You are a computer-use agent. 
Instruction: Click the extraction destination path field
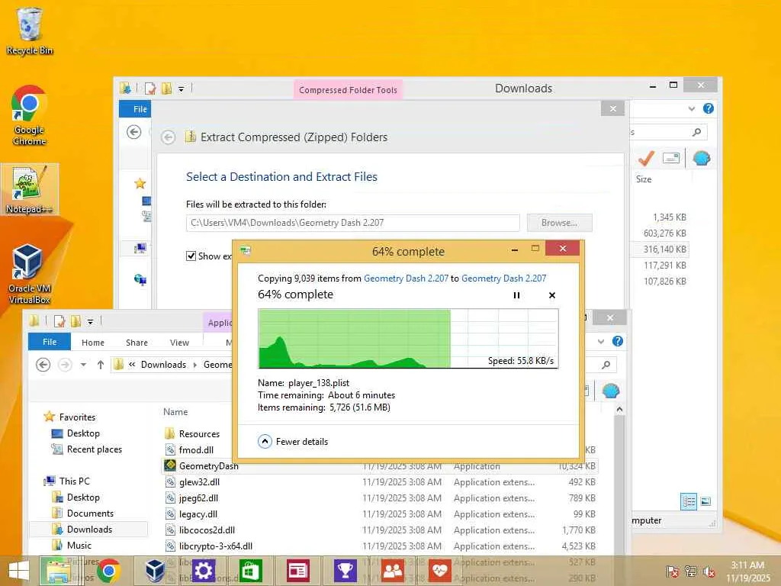tap(352, 223)
